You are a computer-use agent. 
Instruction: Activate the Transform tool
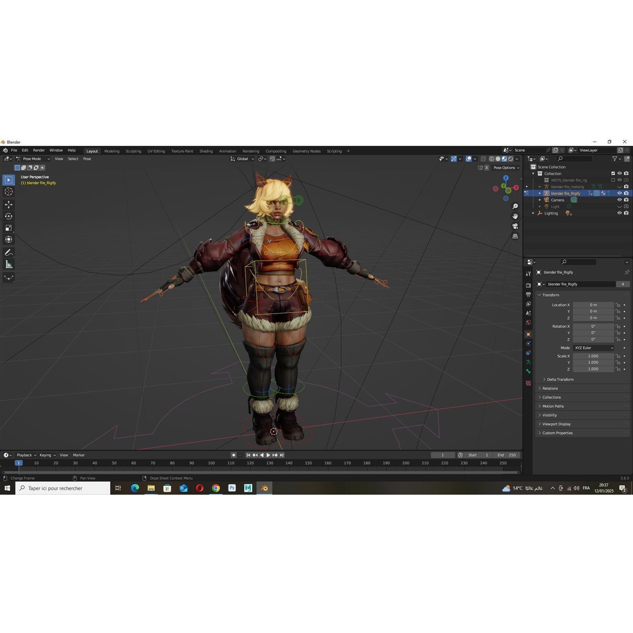point(8,240)
